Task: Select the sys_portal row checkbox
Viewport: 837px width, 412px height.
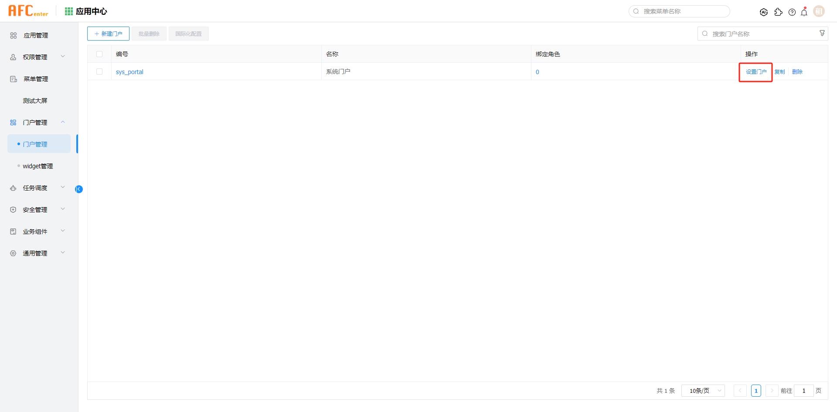Action: tap(99, 72)
